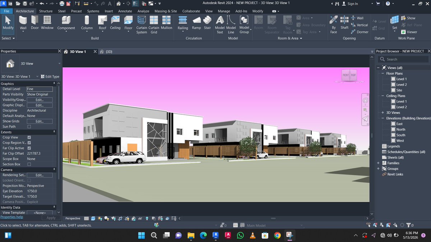431x242 pixels.
Task: Launch Google Chrome from taskbar
Action: click(x=277, y=235)
